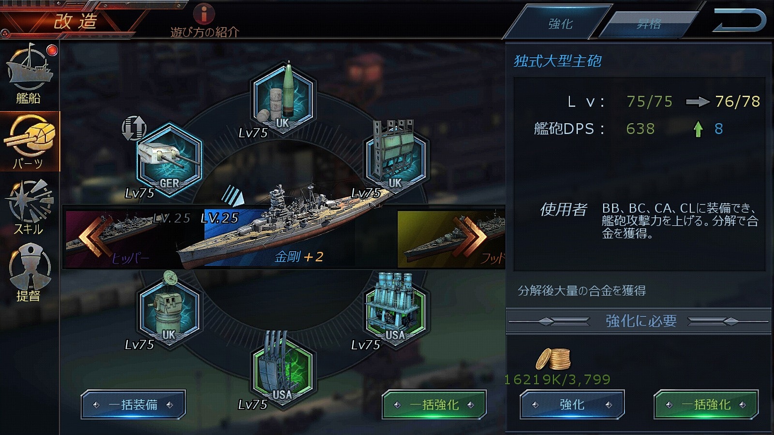Viewport: 774px width, 435px height.
Task: Click the swap part arrows icon
Action: [134, 128]
